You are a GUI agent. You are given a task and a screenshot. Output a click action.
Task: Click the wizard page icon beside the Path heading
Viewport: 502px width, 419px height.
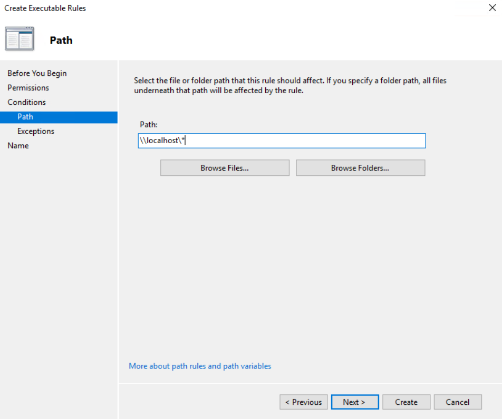(x=20, y=39)
